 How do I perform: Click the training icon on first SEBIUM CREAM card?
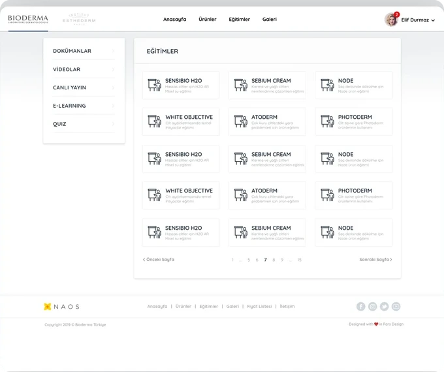tap(241, 85)
